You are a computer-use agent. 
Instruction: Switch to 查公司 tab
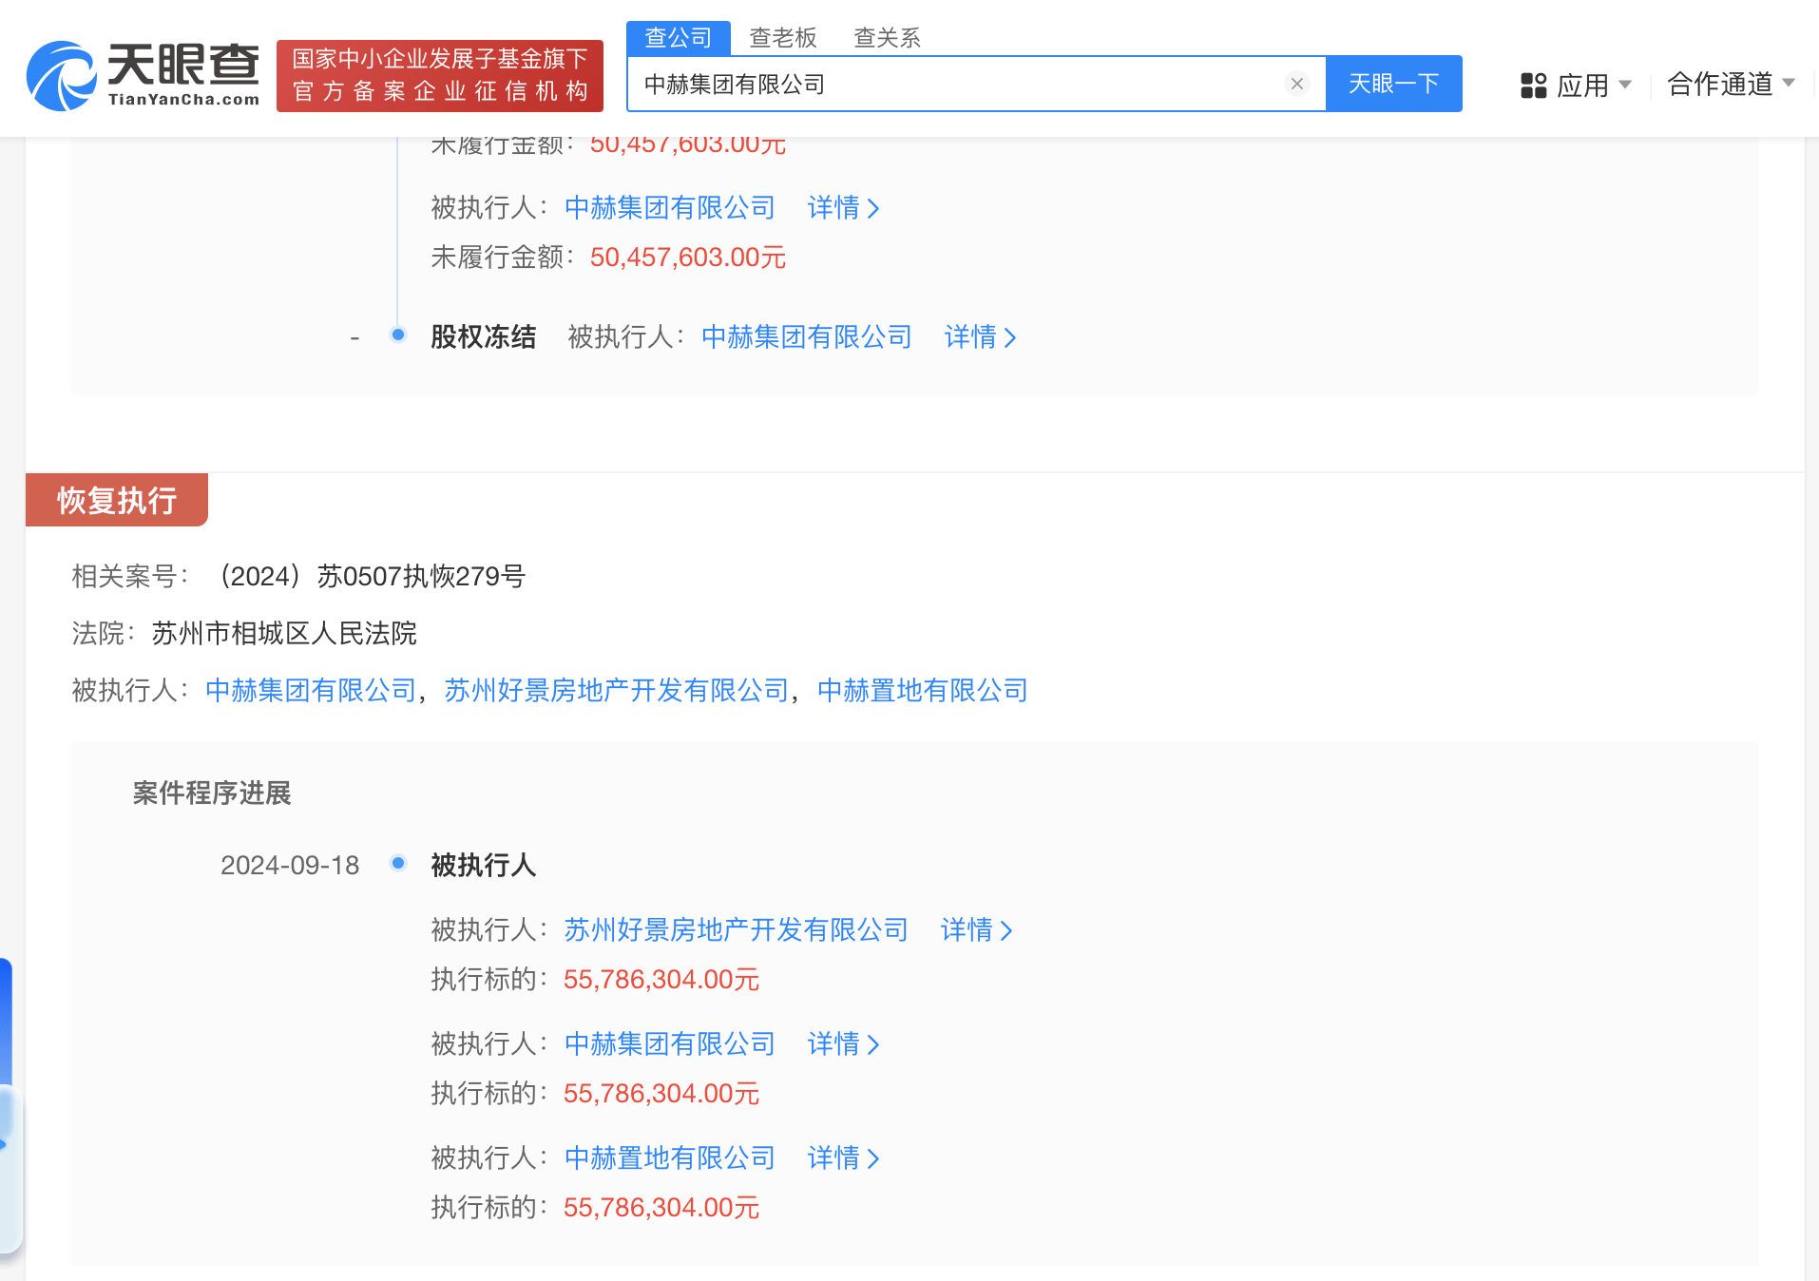point(679,38)
